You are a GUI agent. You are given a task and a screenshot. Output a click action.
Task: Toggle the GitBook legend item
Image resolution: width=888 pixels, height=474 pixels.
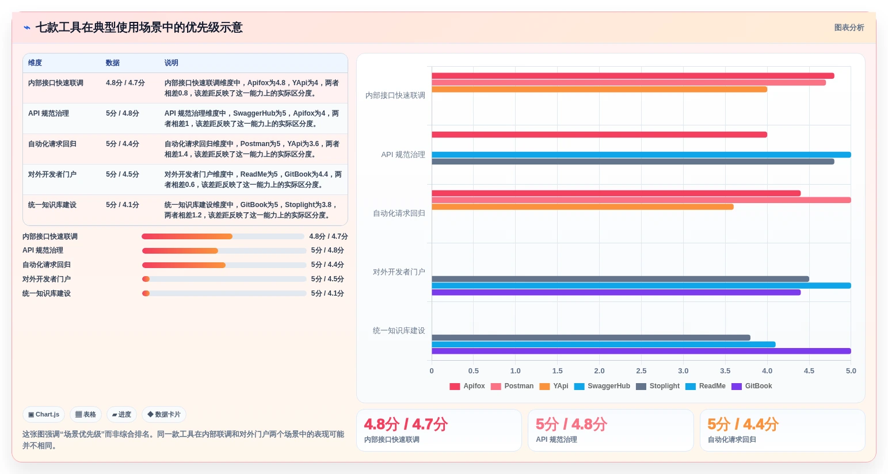click(x=752, y=386)
